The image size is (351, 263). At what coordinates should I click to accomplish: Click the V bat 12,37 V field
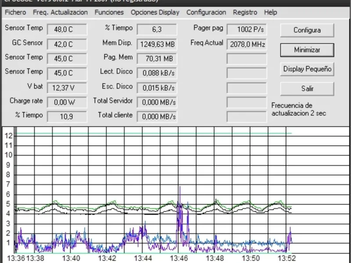pyautogui.click(x=67, y=88)
